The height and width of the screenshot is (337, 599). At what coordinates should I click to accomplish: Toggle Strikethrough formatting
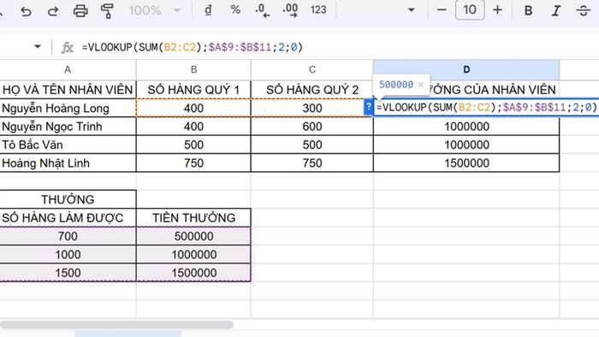[x=584, y=10]
